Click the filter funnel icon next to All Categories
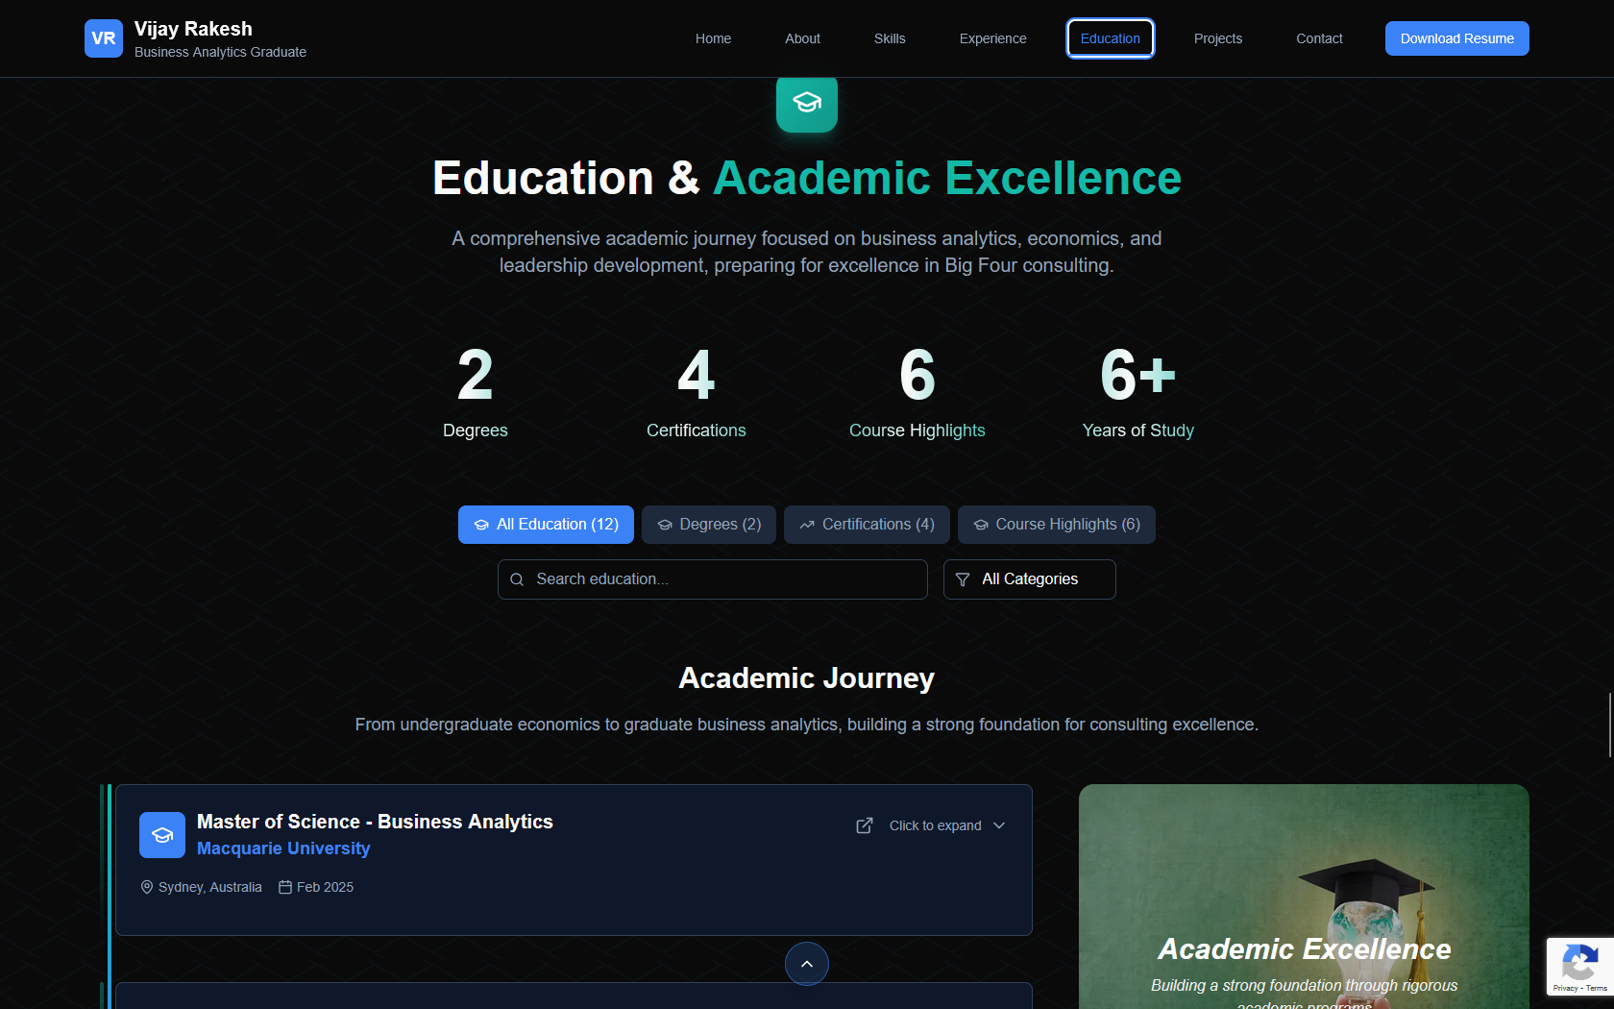Viewport: 1614px width, 1009px height. tap(962, 579)
